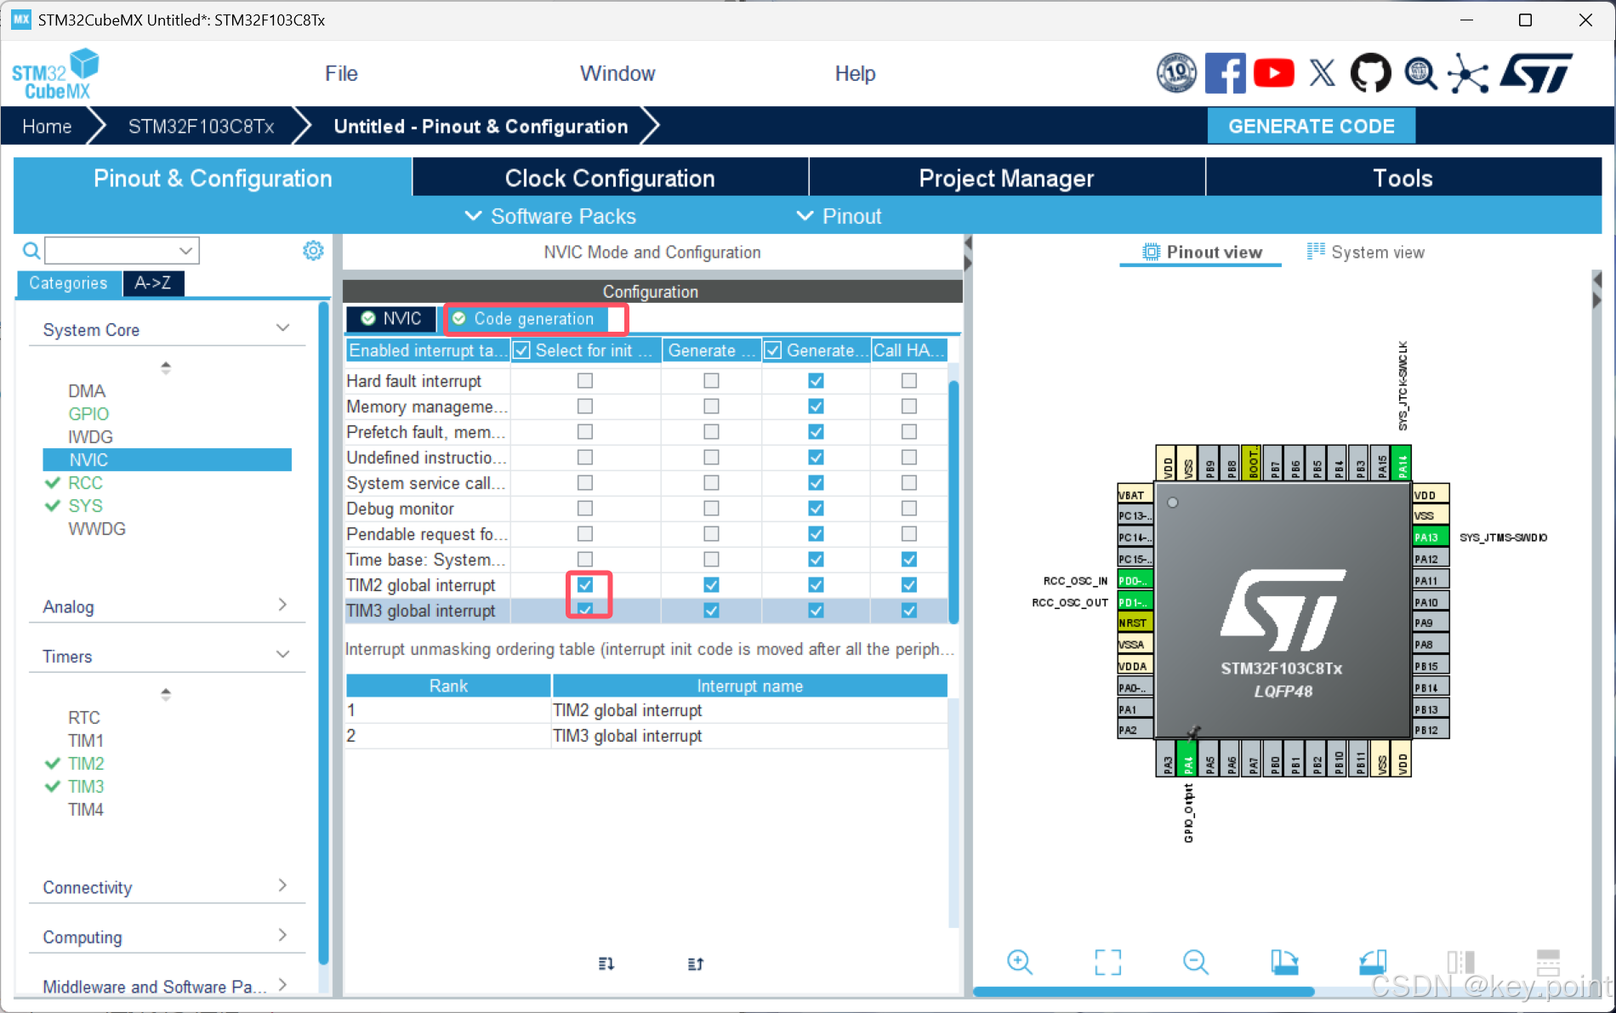Click the peripheral search magnifier icon

pos(31,251)
